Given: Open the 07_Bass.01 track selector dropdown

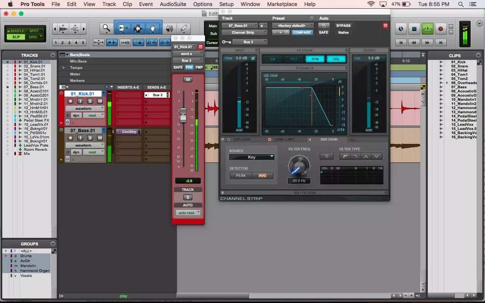Looking at the screenshot, I should (x=240, y=26).
